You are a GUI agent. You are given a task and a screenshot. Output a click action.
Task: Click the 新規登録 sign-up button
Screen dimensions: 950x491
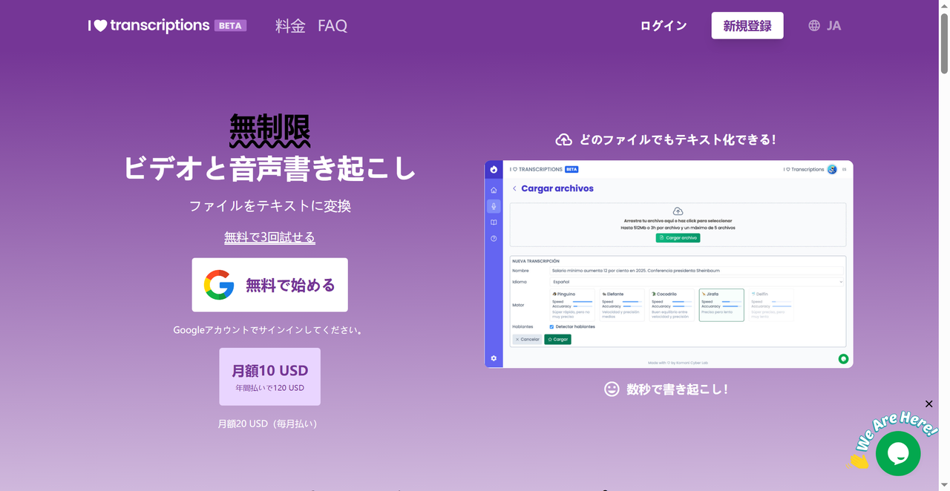click(x=747, y=26)
